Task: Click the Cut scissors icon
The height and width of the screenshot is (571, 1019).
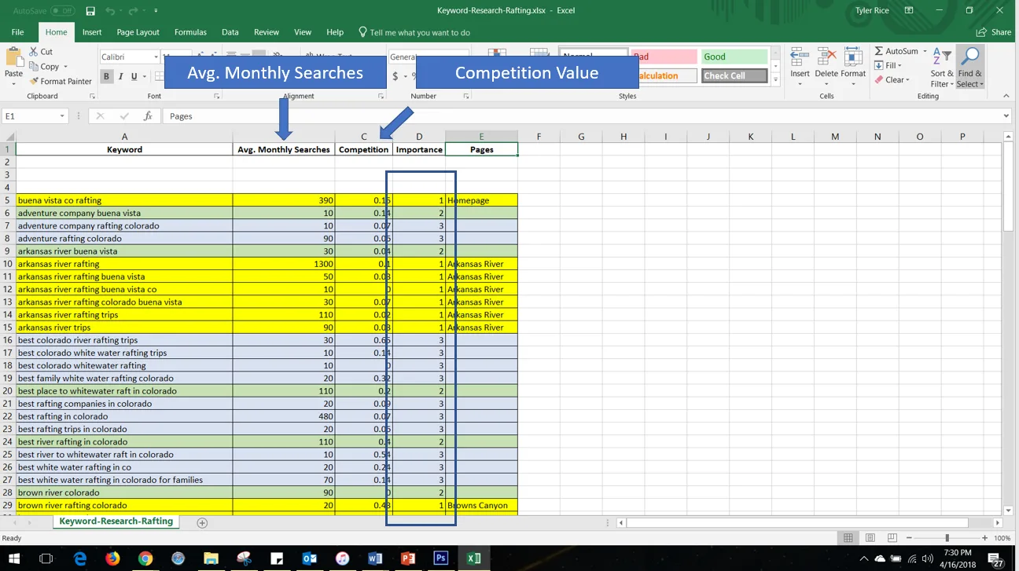Action: coord(35,52)
